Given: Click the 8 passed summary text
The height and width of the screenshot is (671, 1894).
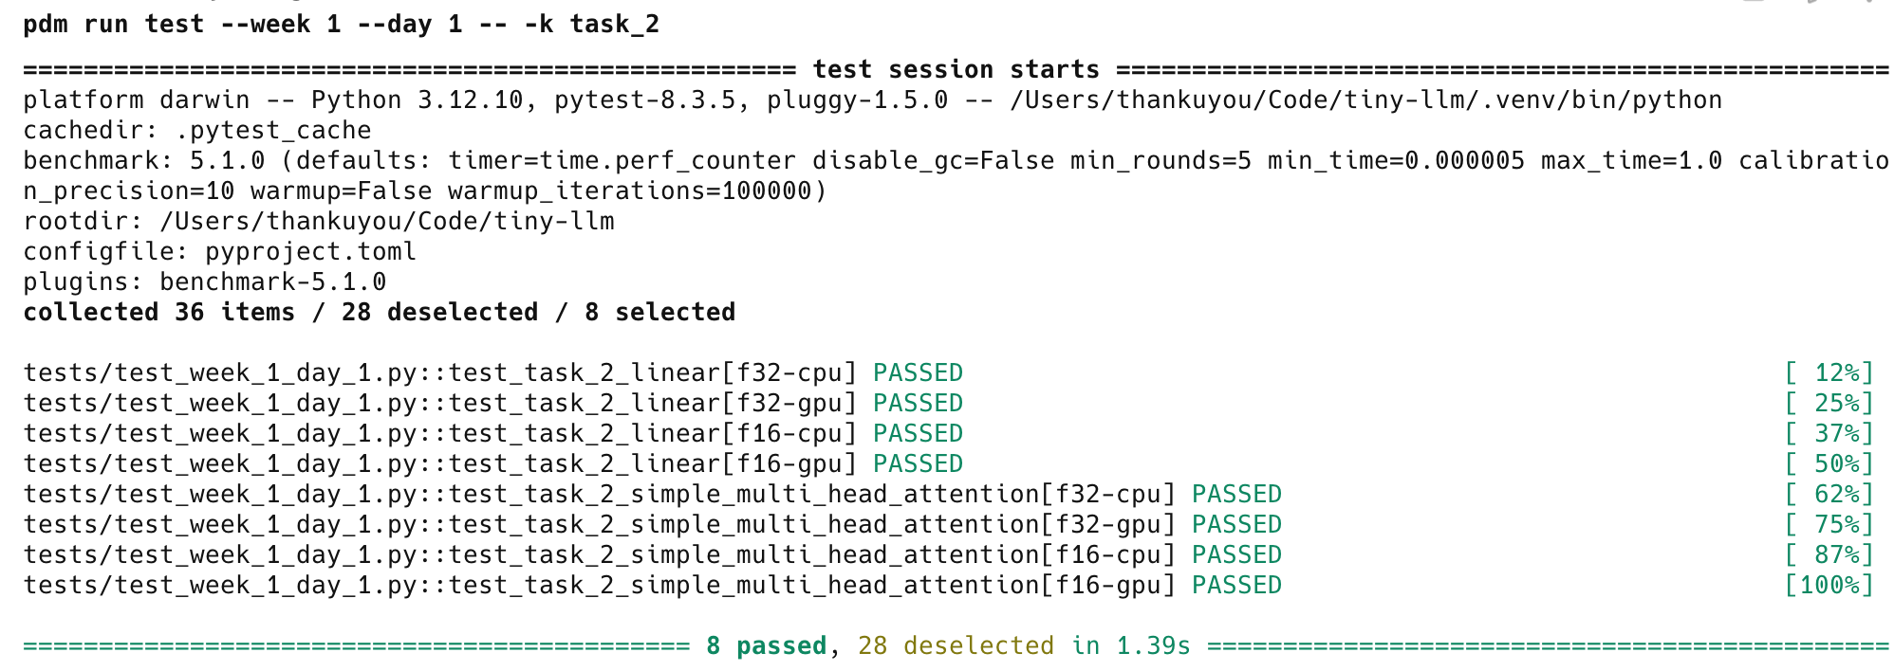Looking at the screenshot, I should point(766,645).
